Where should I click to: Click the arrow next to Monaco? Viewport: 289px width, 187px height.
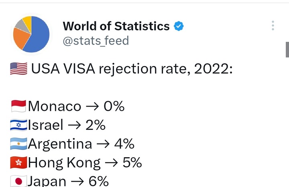tap(92, 107)
